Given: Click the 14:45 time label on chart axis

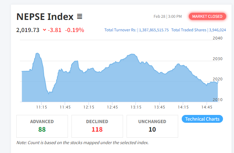Looking at the screenshot, I should click(x=207, y=107).
